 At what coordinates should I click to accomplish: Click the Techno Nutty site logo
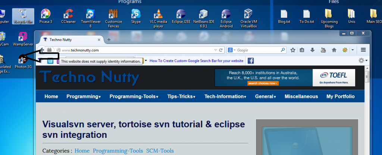89,77
